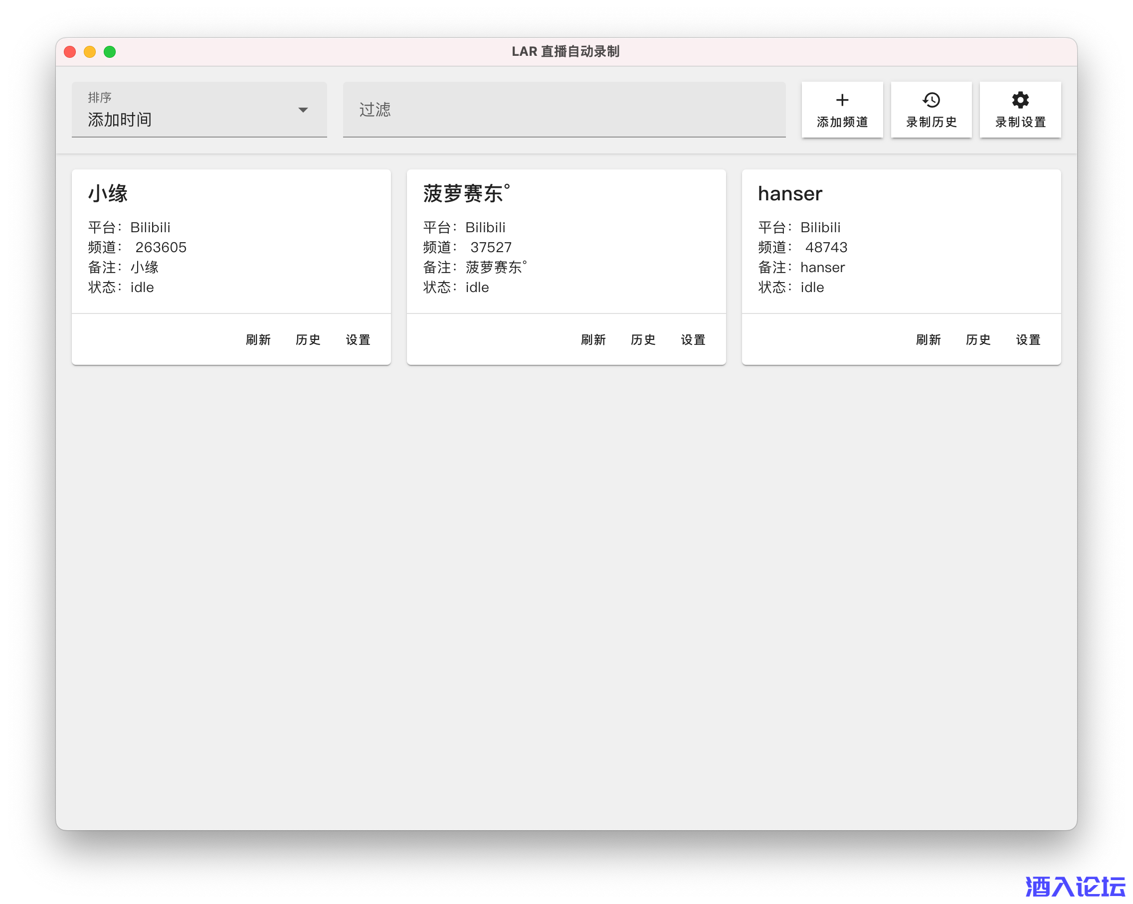Open 录制设置 via the gear icon

(x=1020, y=100)
